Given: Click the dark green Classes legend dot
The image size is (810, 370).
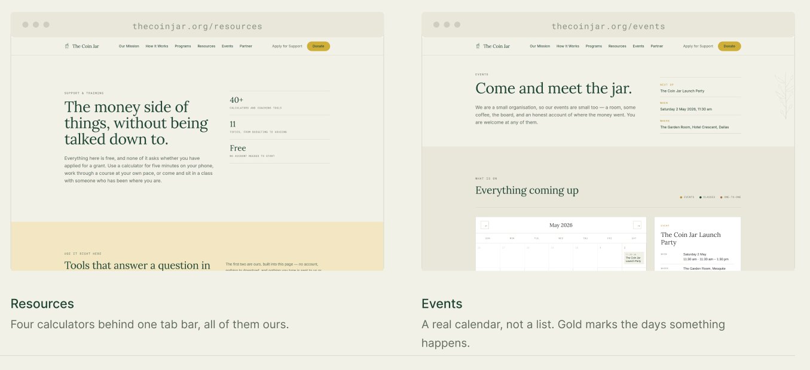Looking at the screenshot, I should 701,197.
